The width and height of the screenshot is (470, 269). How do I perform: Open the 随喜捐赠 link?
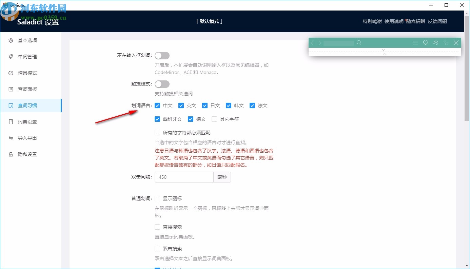click(415, 21)
